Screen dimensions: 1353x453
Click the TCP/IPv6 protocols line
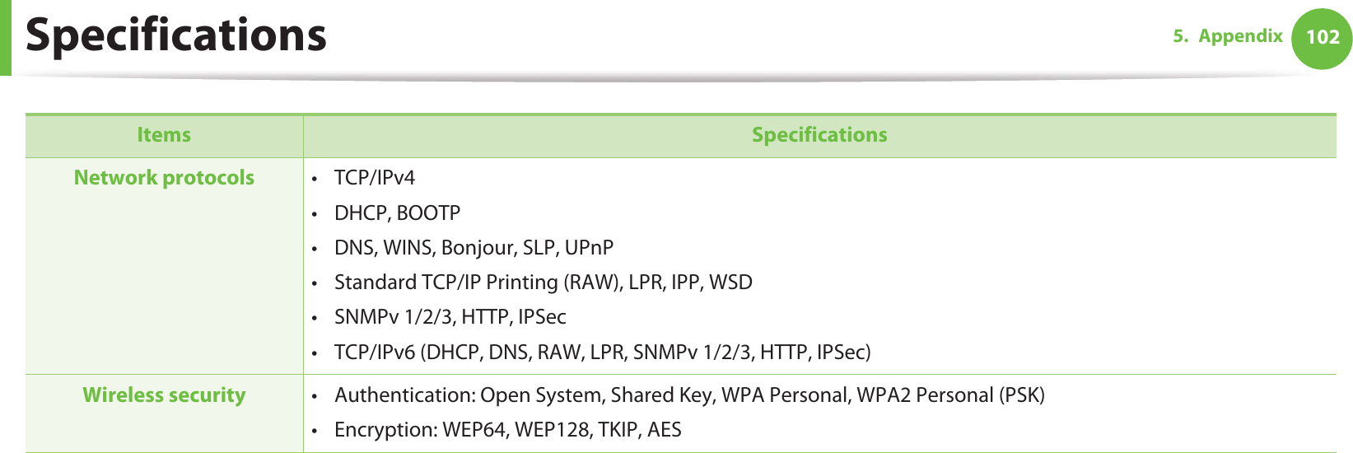click(x=602, y=353)
